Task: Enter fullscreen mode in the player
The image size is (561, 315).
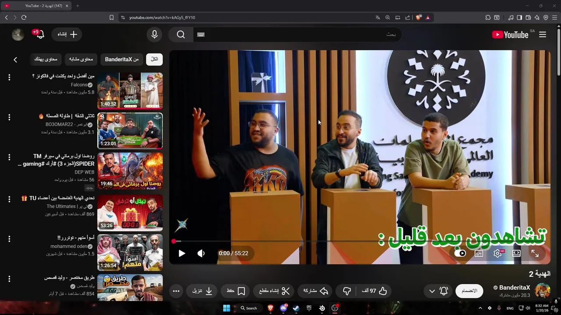Action: (x=535, y=253)
